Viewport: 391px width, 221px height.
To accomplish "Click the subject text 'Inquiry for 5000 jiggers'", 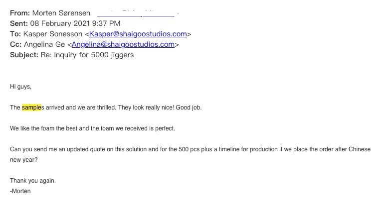I will (94, 55).
